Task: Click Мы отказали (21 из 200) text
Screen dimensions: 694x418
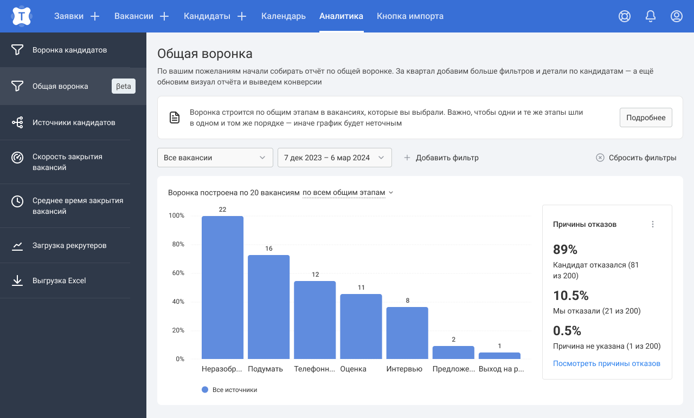Action: [x=597, y=311]
